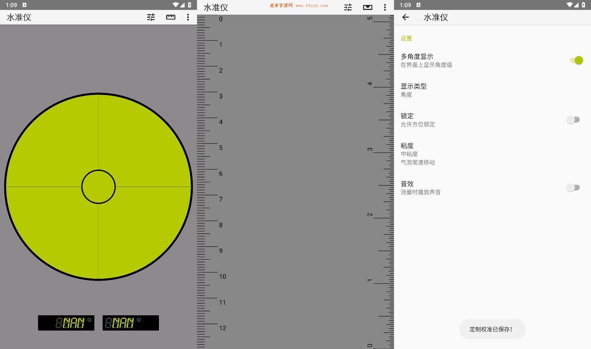Open 粘度 viscosity options
591x349 pixels.
(418, 154)
